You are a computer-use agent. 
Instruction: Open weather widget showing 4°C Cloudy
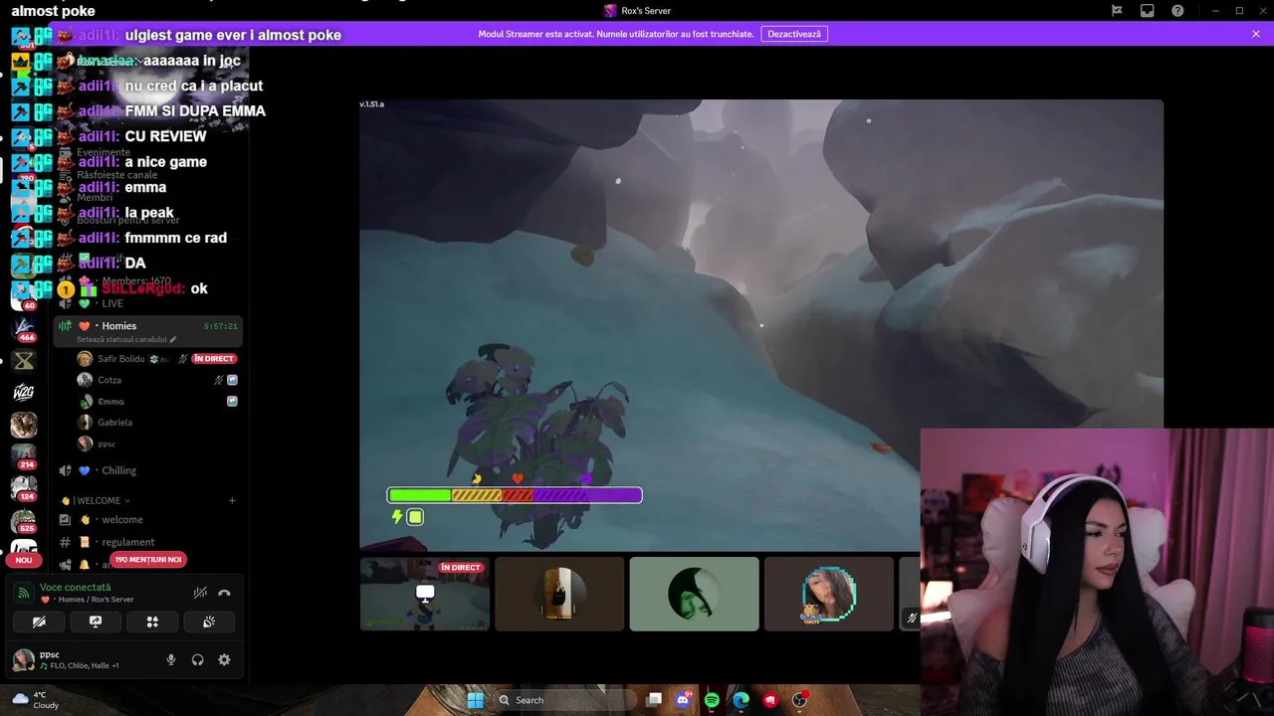[36, 700]
